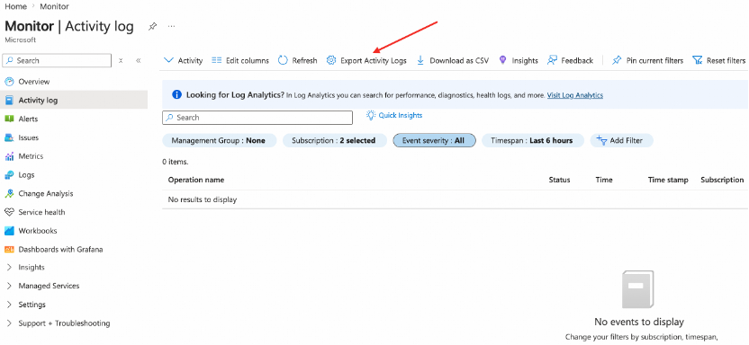
Task: Open the Management Group filter pill
Action: pyautogui.click(x=220, y=140)
